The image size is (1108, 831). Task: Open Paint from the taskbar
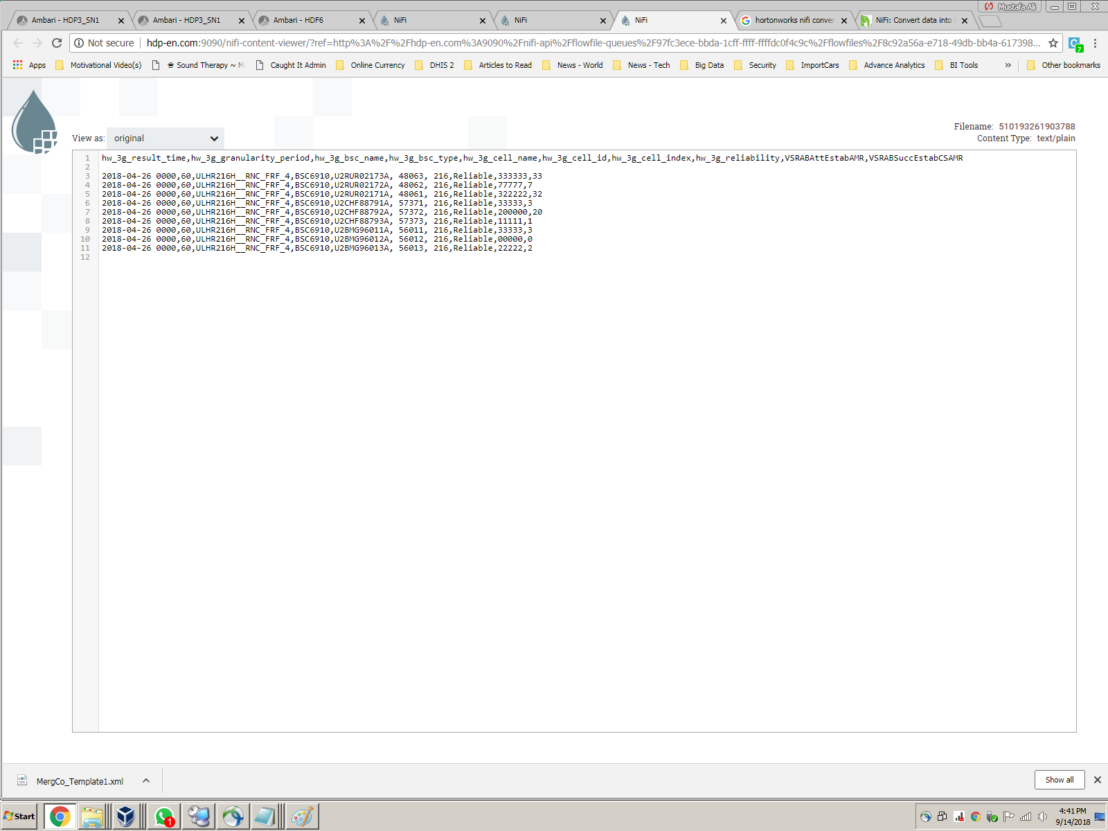coord(301,816)
